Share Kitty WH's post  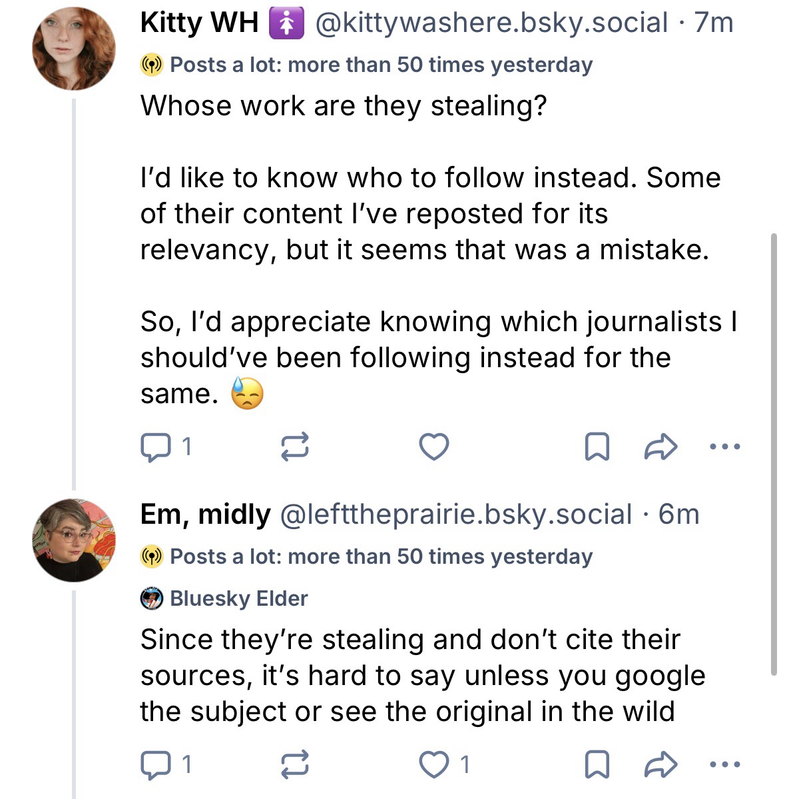tap(661, 447)
